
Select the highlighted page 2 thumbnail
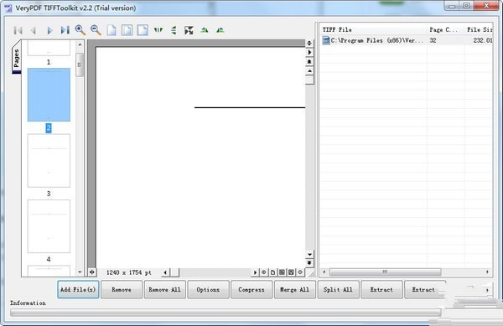pos(49,95)
